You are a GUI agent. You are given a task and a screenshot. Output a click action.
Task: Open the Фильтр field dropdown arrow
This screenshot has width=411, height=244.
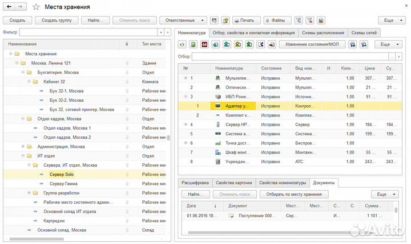[x=161, y=32]
